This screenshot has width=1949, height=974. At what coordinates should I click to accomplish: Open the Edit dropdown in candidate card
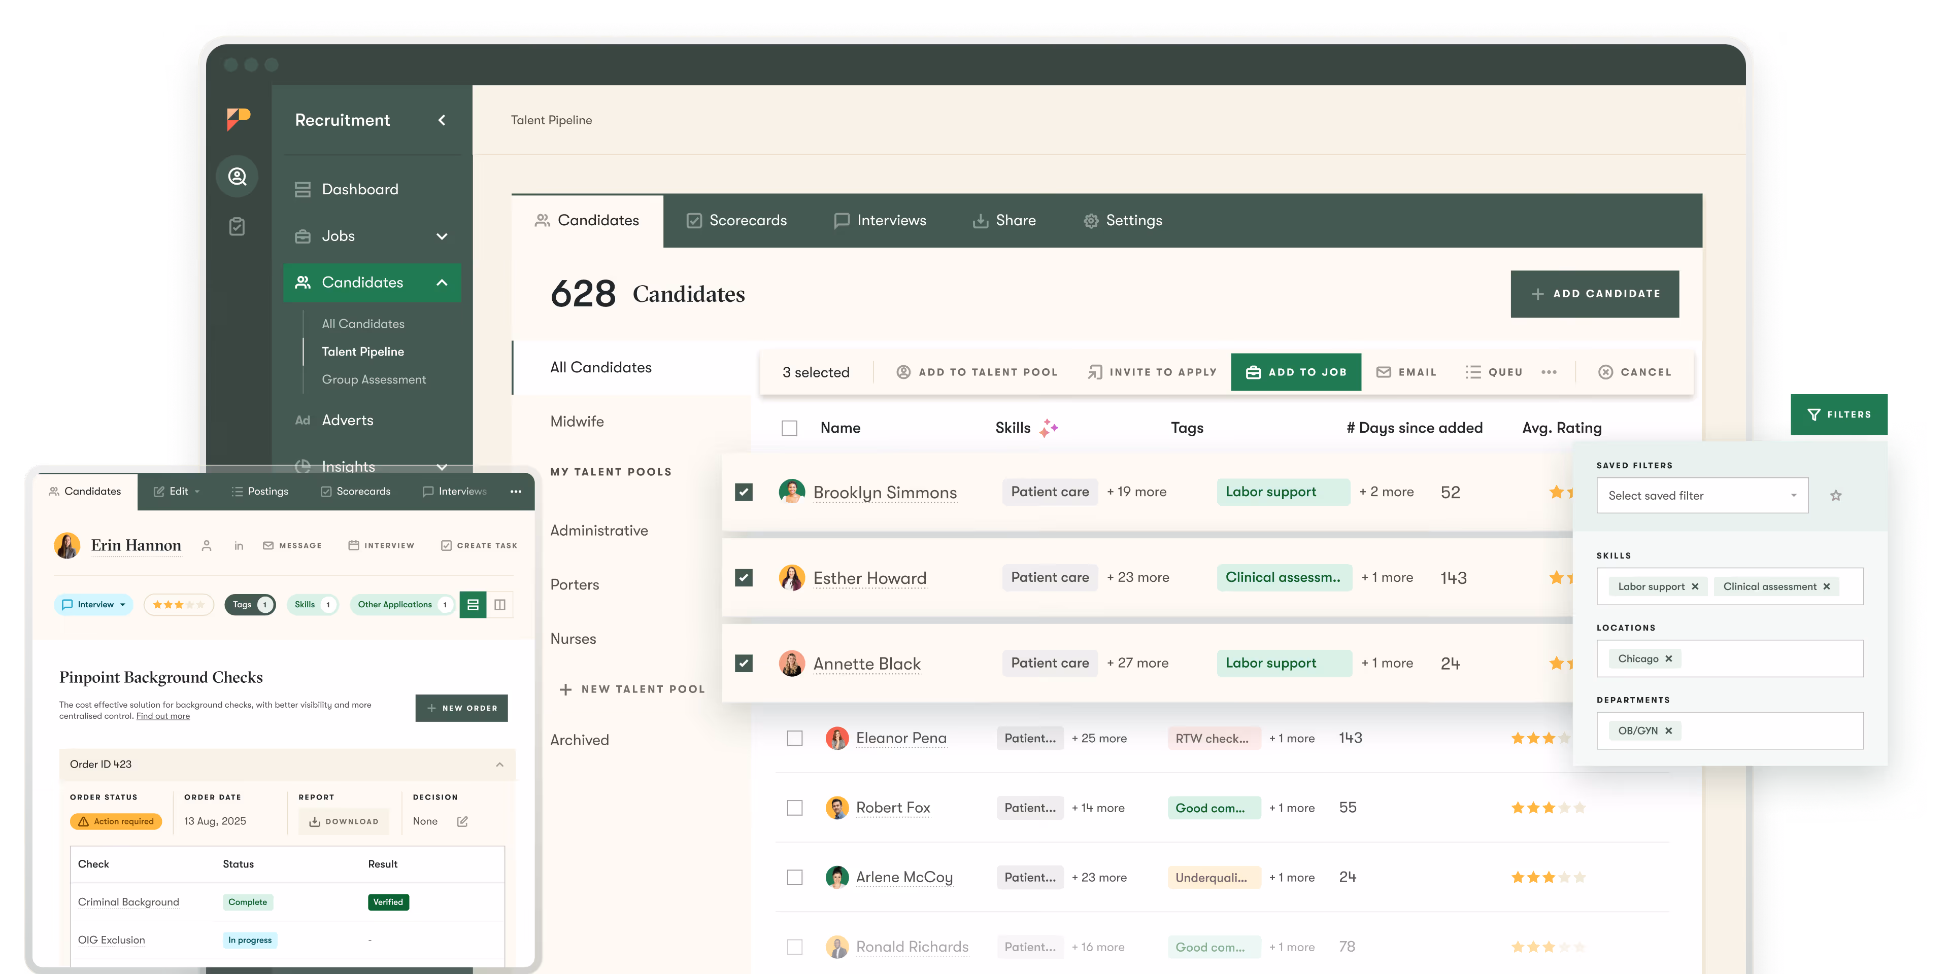tap(177, 492)
